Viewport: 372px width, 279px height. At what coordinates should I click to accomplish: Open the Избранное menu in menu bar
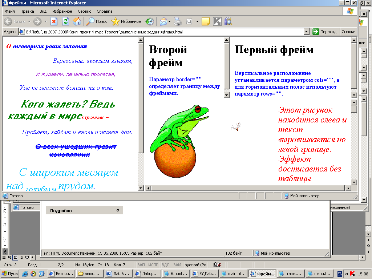coord(62,11)
